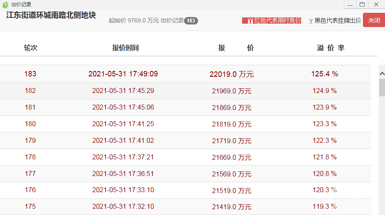385x215 pixels.
Task: Click the vertical scrollbar thumb
Action: (382, 87)
